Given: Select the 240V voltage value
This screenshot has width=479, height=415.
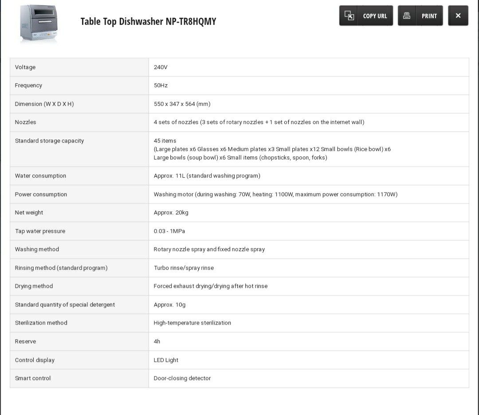Looking at the screenshot, I should [161, 67].
